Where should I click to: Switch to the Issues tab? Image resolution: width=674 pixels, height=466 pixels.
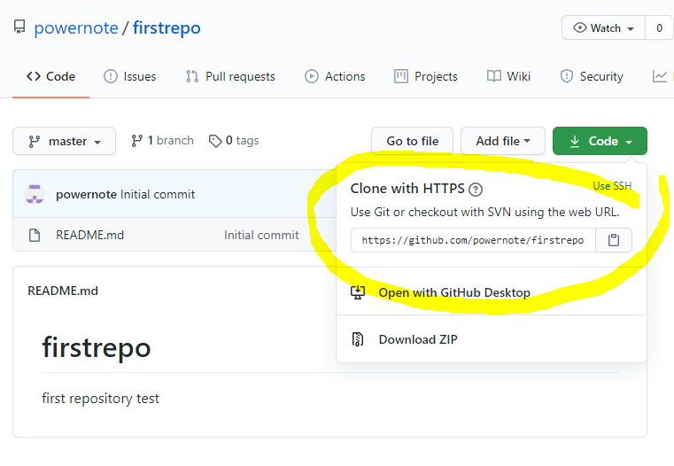(130, 76)
